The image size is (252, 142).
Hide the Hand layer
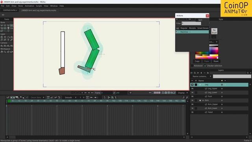tap(192, 112)
